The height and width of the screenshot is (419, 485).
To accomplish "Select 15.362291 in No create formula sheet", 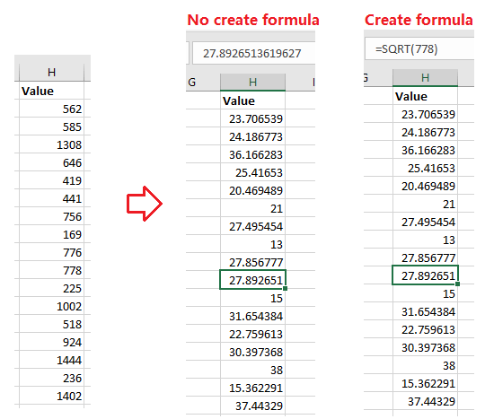I will 252,388.
